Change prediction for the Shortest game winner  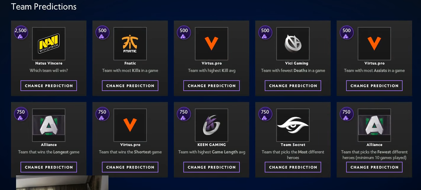[x=130, y=167]
